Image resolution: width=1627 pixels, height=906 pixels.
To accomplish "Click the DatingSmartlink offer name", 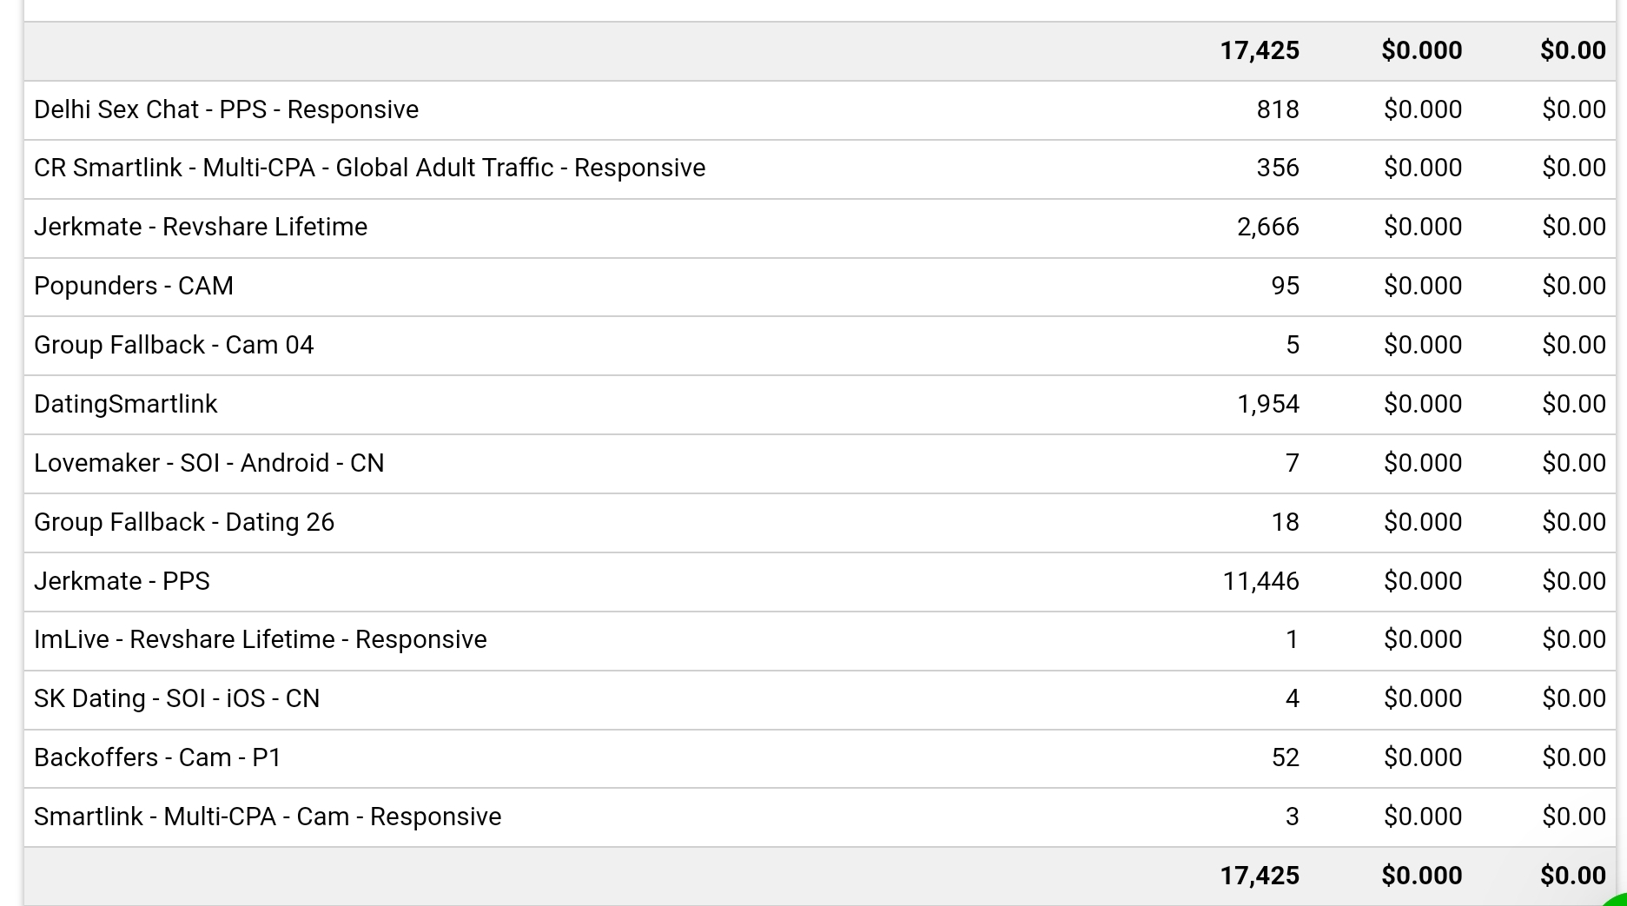I will tap(126, 404).
